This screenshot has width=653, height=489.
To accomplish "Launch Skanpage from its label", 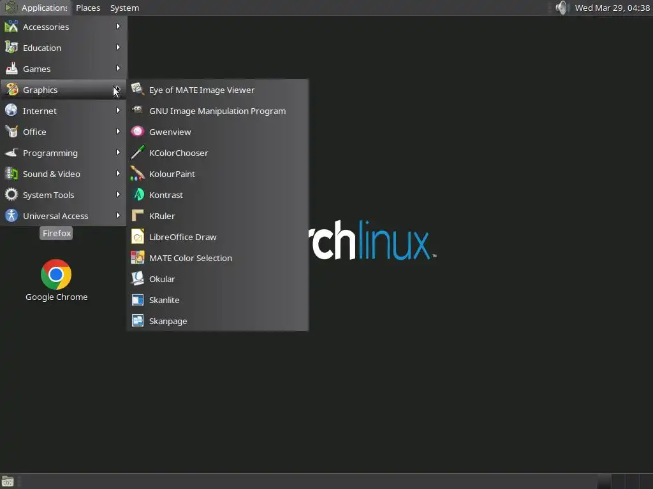I will [168, 321].
